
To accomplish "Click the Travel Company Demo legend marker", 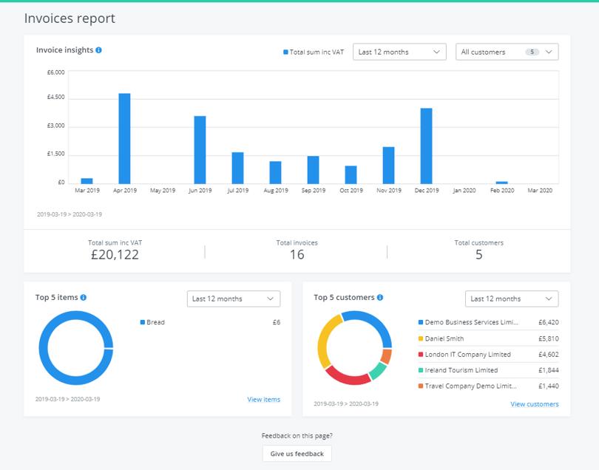I will point(422,386).
